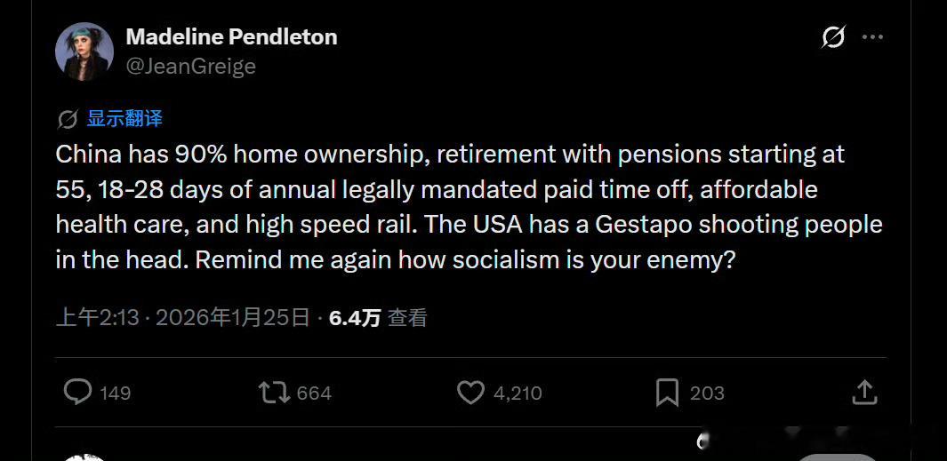Click the 664 reposts count
The width and height of the screenshot is (947, 461).
point(314,393)
